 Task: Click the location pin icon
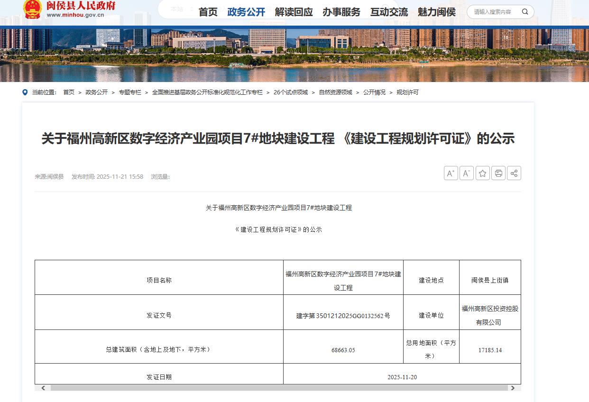click(25, 92)
